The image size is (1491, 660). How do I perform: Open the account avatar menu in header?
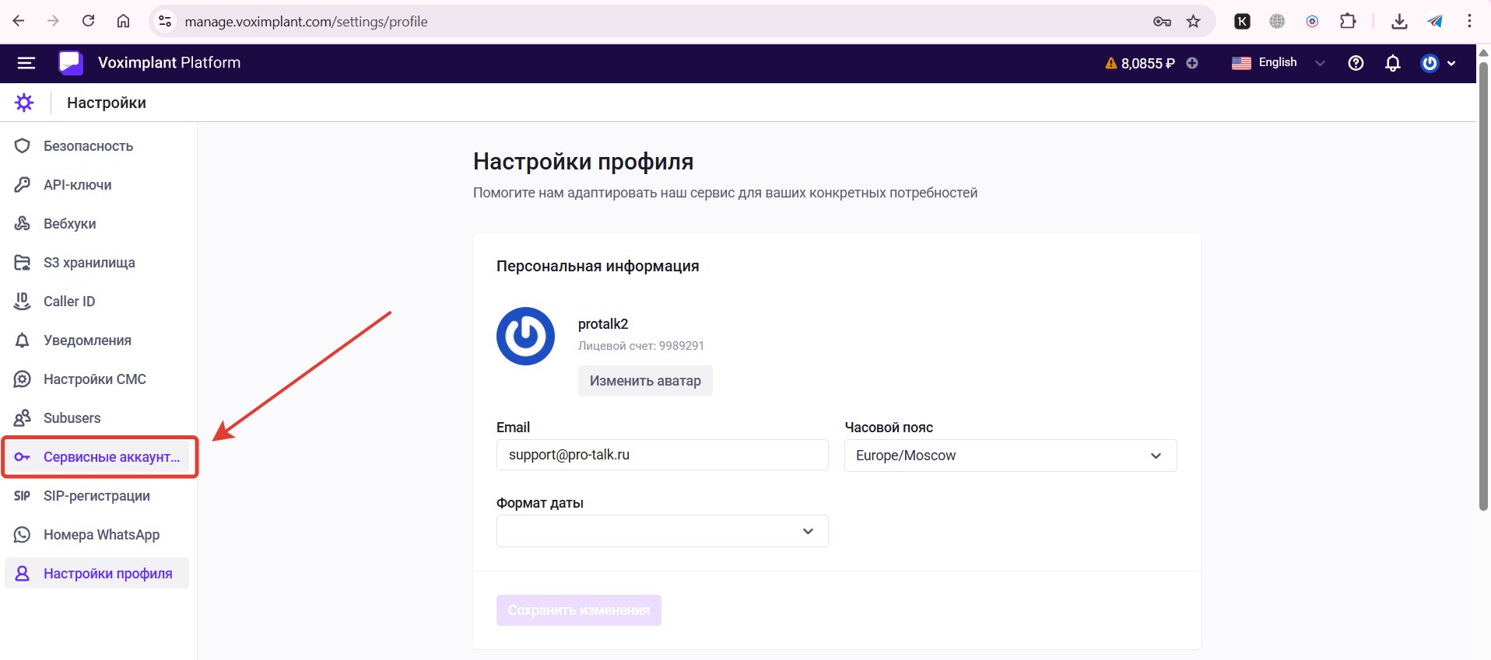tap(1437, 63)
